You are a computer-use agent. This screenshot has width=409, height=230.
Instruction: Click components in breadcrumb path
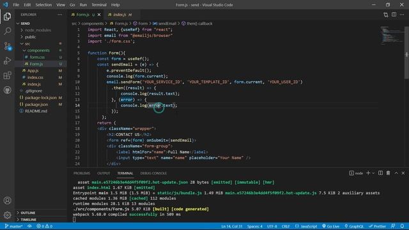pyautogui.click(x=93, y=24)
